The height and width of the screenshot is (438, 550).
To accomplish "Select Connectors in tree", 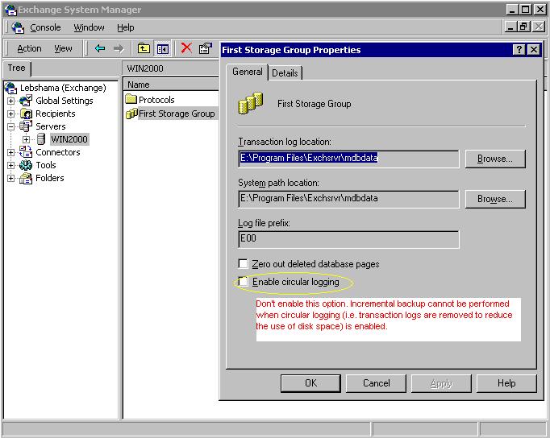I will pyautogui.click(x=58, y=152).
